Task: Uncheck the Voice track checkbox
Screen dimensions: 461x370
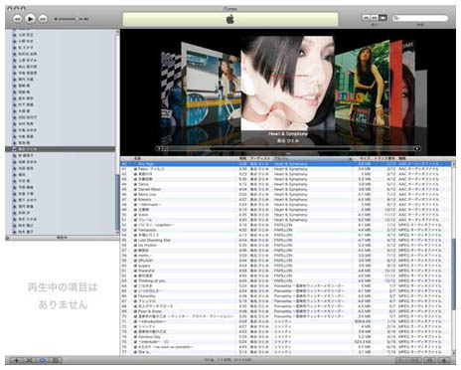Action: [x=135, y=215]
